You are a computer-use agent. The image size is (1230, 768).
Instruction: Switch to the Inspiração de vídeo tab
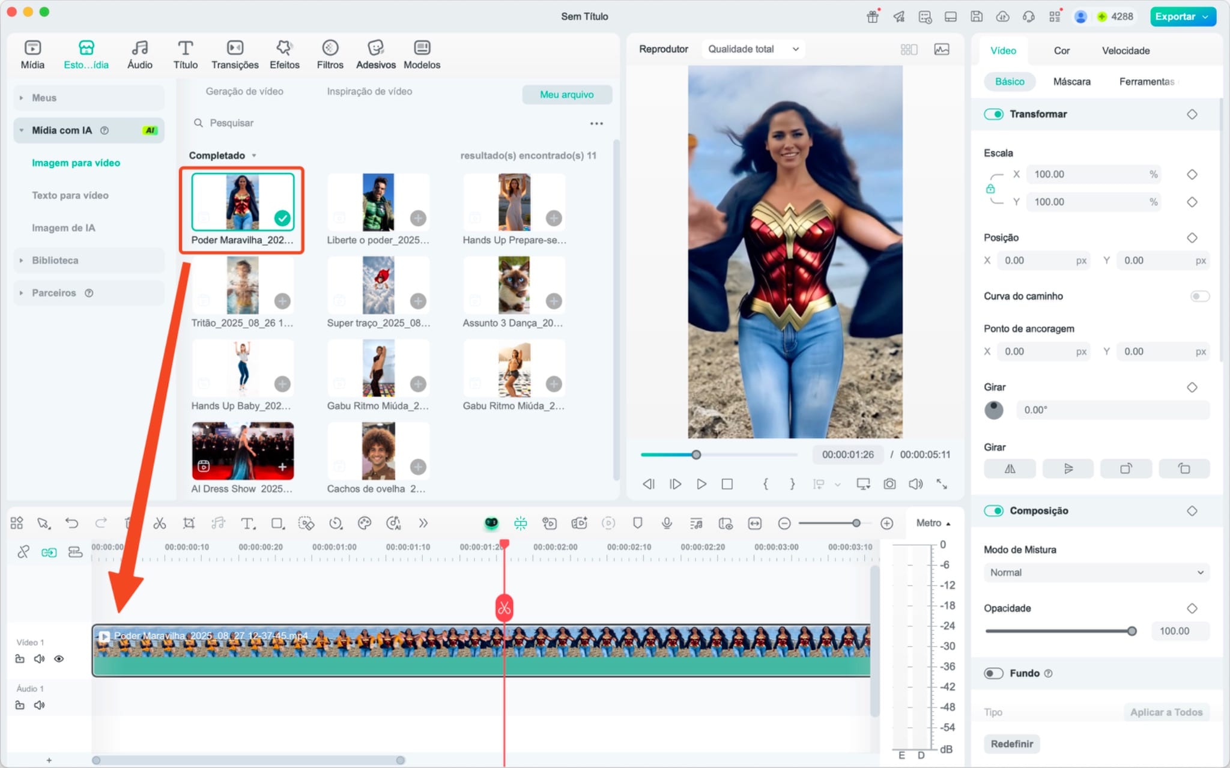point(369,91)
